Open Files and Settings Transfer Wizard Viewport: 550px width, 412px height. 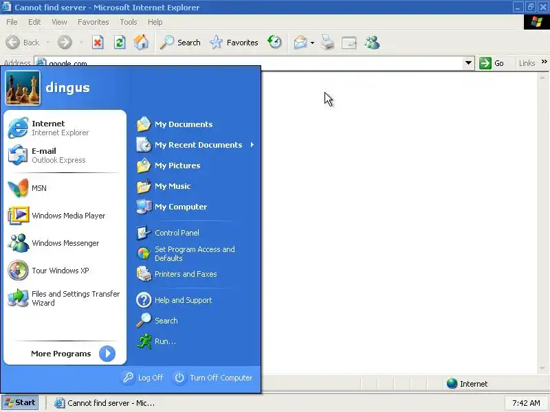65,298
